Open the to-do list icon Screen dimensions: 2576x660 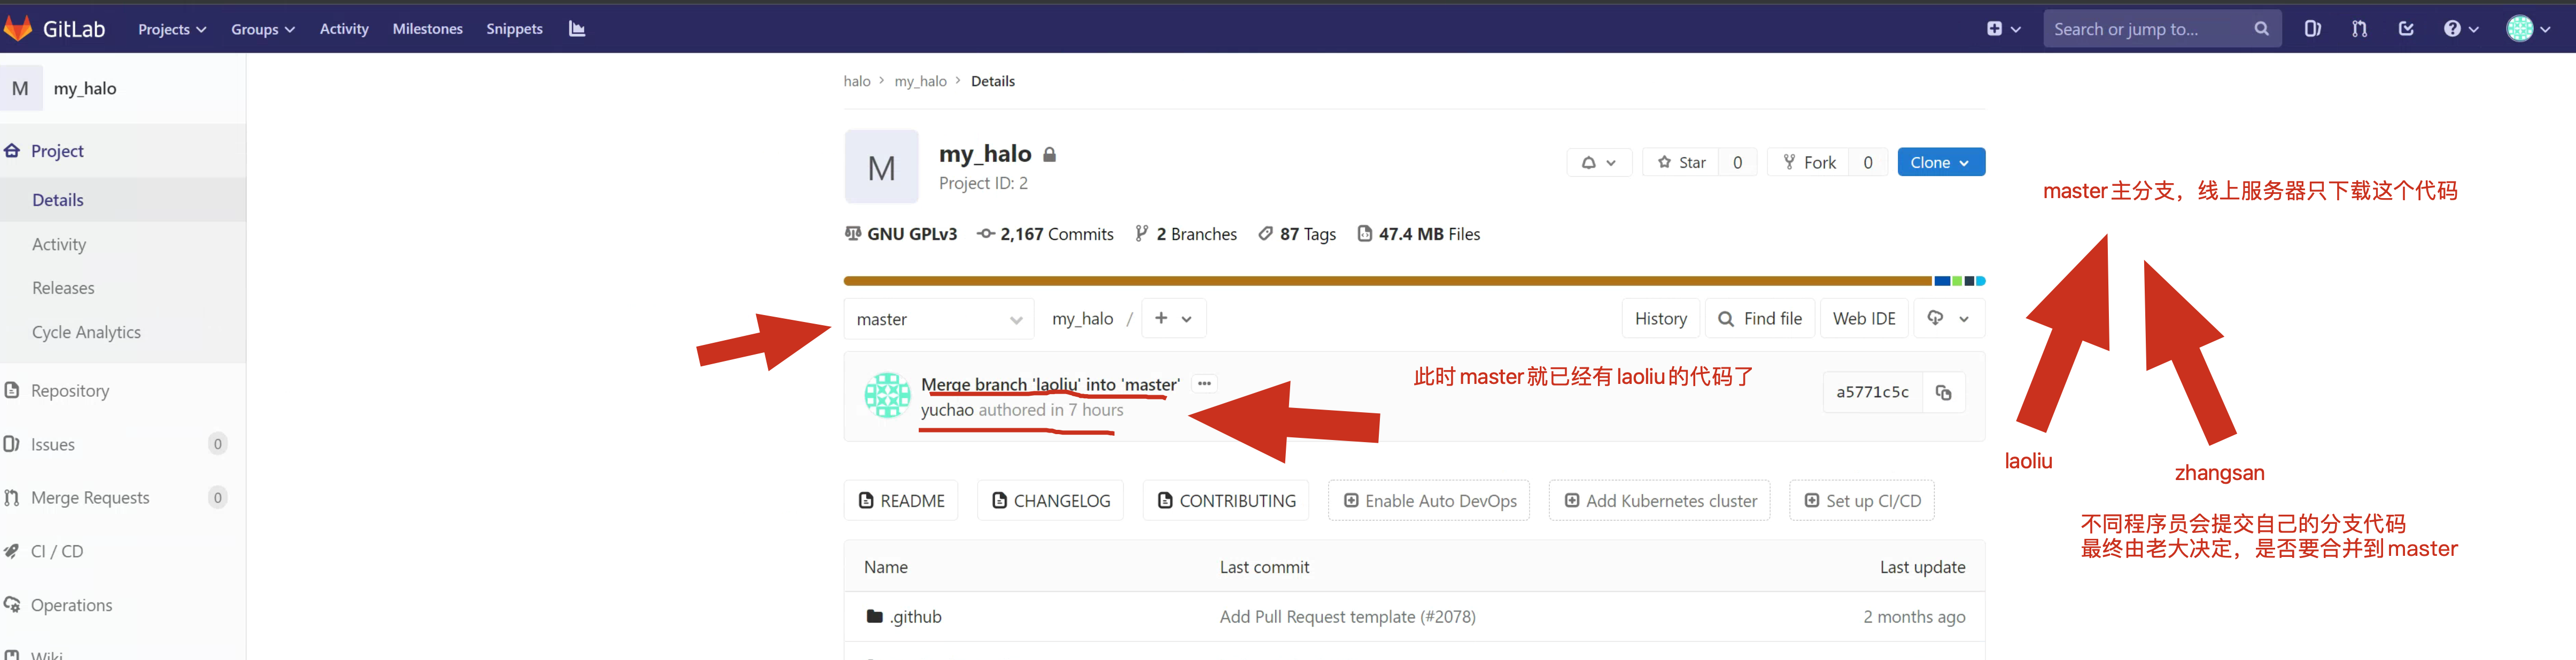[2406, 29]
